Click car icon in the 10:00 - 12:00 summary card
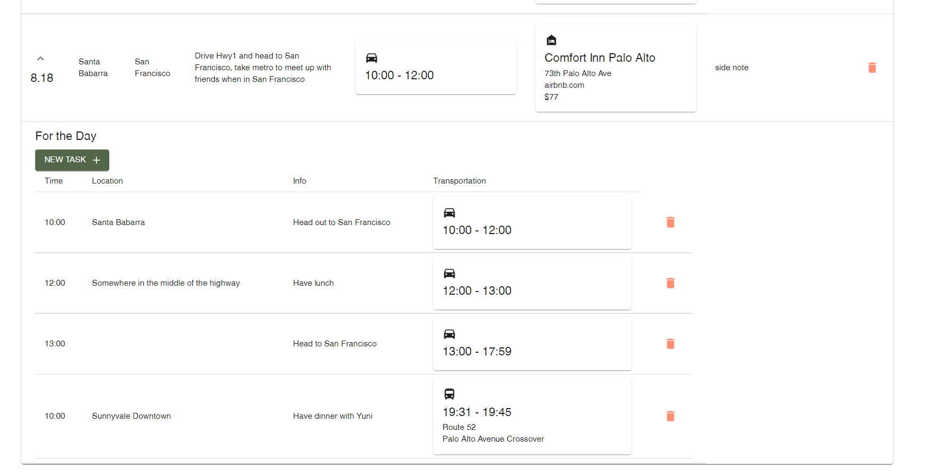Screen dimensions: 925x473 [371, 58]
